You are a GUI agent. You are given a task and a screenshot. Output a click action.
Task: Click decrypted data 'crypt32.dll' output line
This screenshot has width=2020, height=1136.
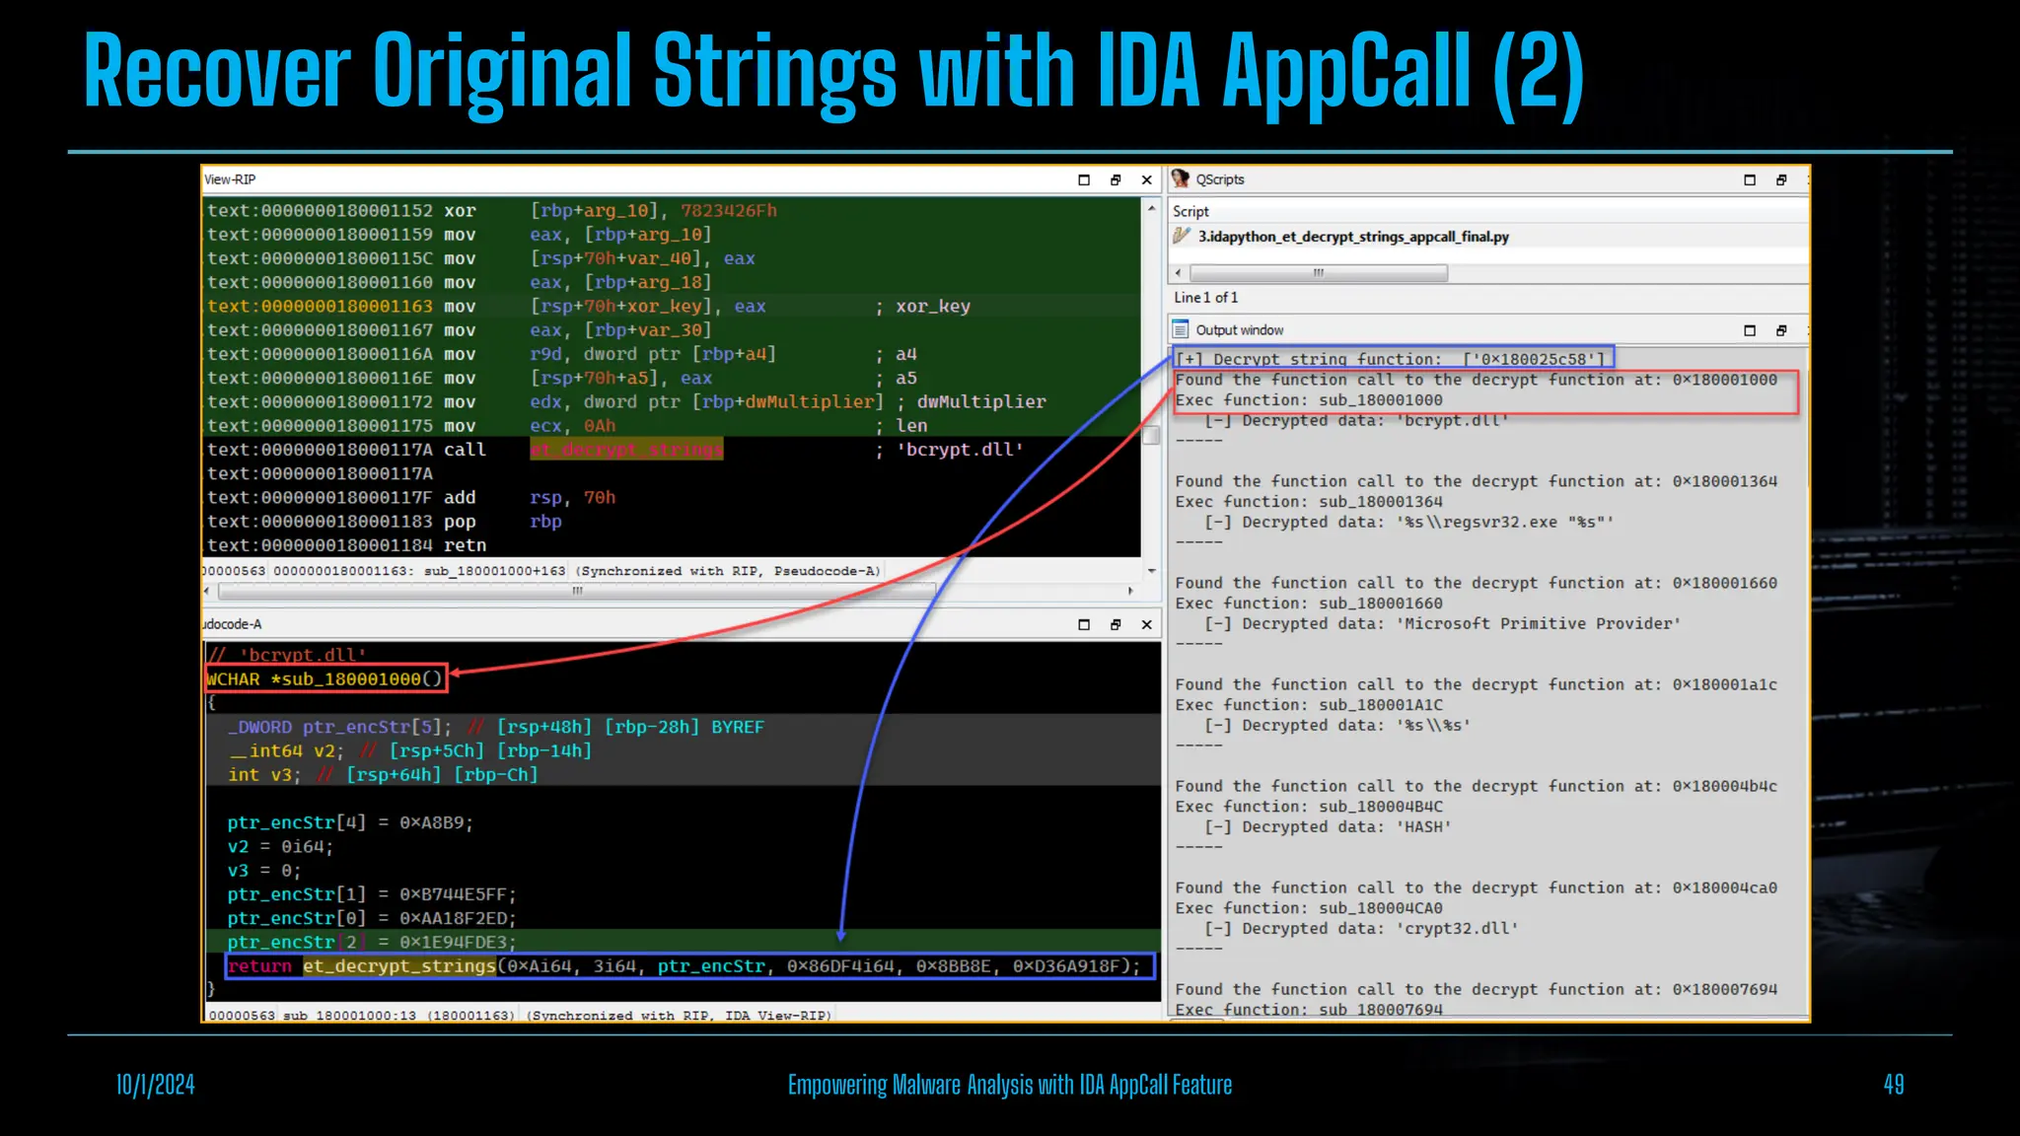[x=1361, y=928]
